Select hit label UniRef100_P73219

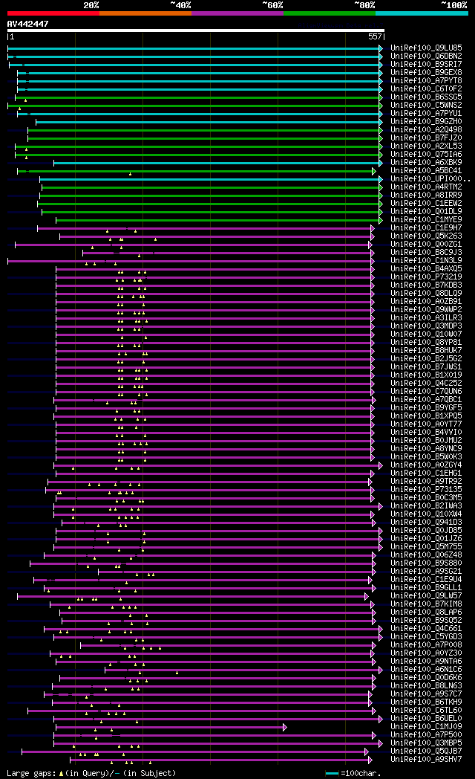coord(426,277)
